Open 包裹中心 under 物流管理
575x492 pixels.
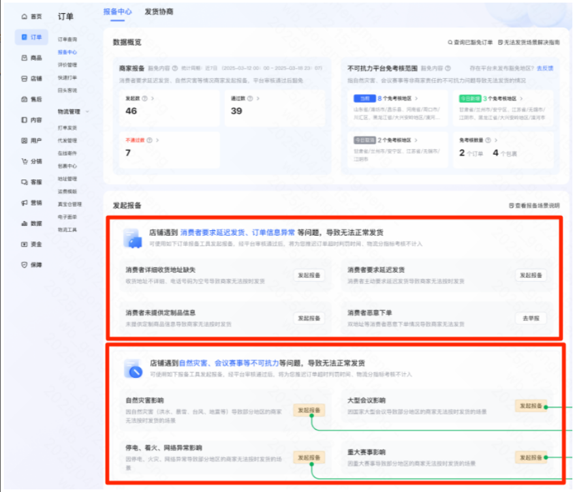click(67, 166)
